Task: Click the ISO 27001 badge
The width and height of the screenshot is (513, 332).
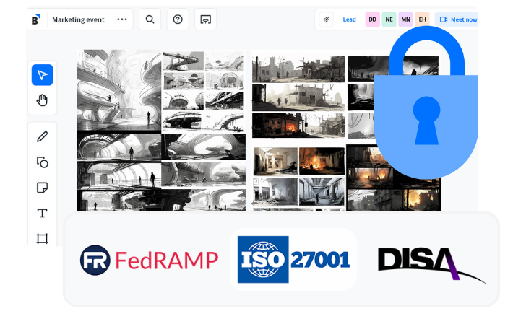Action: 293,259
